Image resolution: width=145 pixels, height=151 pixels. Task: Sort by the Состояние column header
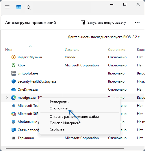117,50
